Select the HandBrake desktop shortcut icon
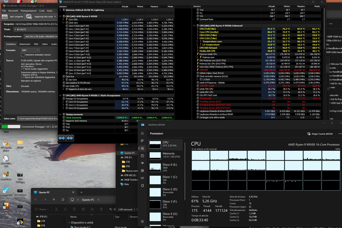Image resolution: width=342 pixels, height=228 pixels. pyautogui.click(x=6, y=176)
